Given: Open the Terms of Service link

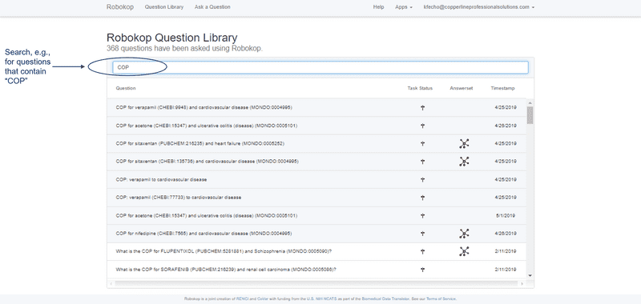Looking at the screenshot, I should tap(441, 298).
